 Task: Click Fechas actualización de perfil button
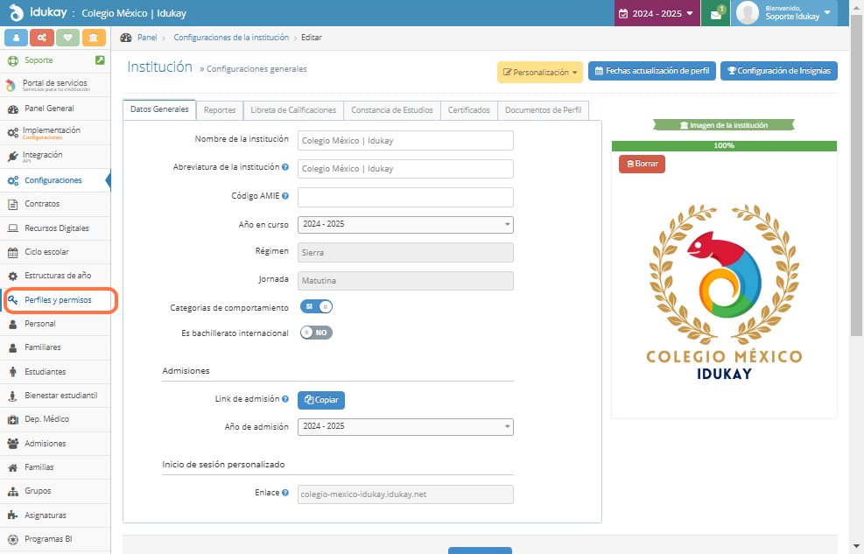[652, 71]
